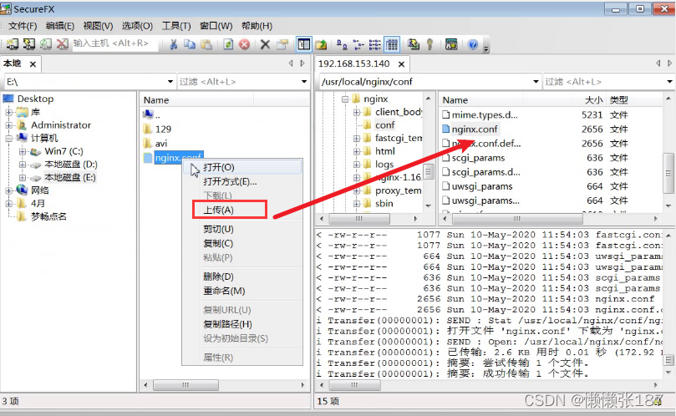Choose 删除(D) from context menu
The height and width of the screenshot is (416, 676).
242,276
